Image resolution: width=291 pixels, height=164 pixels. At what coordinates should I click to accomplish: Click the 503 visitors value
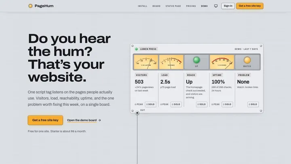[139, 82]
